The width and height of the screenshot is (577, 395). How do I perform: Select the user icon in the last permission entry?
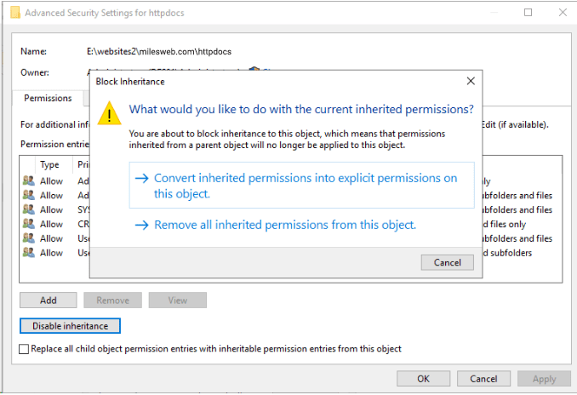tap(29, 253)
